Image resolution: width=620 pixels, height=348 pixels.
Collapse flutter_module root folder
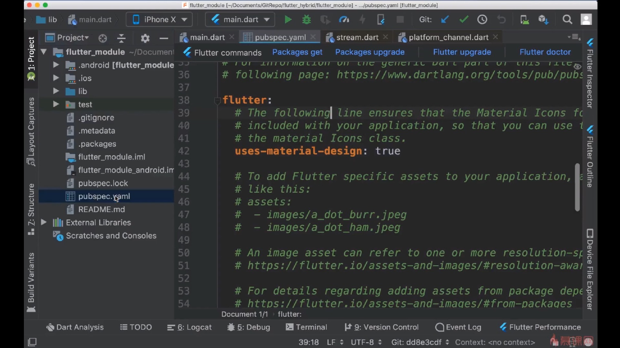click(44, 52)
